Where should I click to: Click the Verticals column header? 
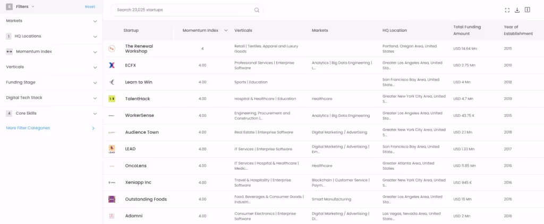click(243, 30)
